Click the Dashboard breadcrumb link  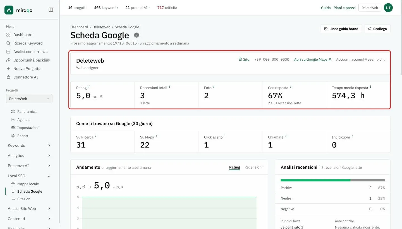79,27
